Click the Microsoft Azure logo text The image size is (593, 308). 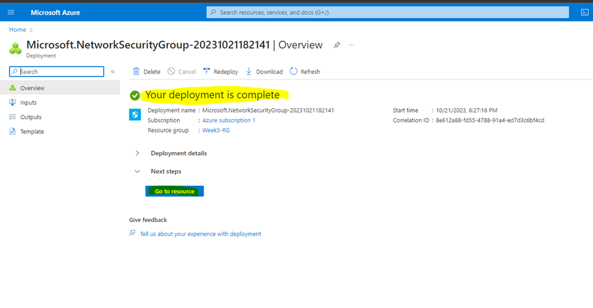(x=55, y=12)
